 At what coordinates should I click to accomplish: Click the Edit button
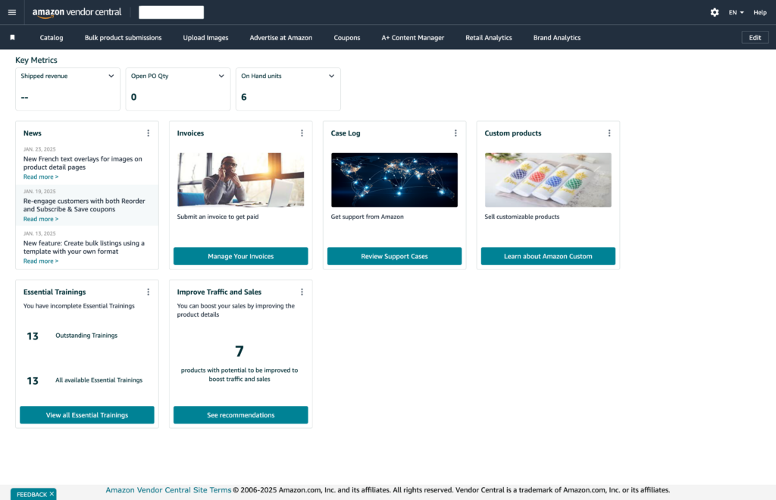click(x=755, y=38)
